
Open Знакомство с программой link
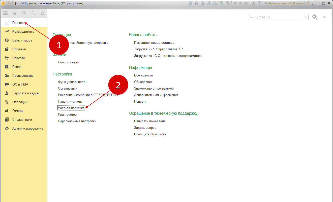pyautogui.click(x=154, y=88)
